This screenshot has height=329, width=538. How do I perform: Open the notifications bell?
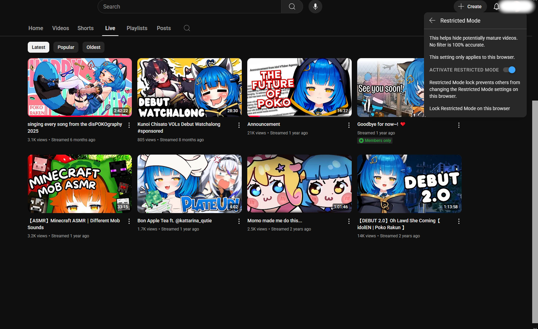(496, 6)
